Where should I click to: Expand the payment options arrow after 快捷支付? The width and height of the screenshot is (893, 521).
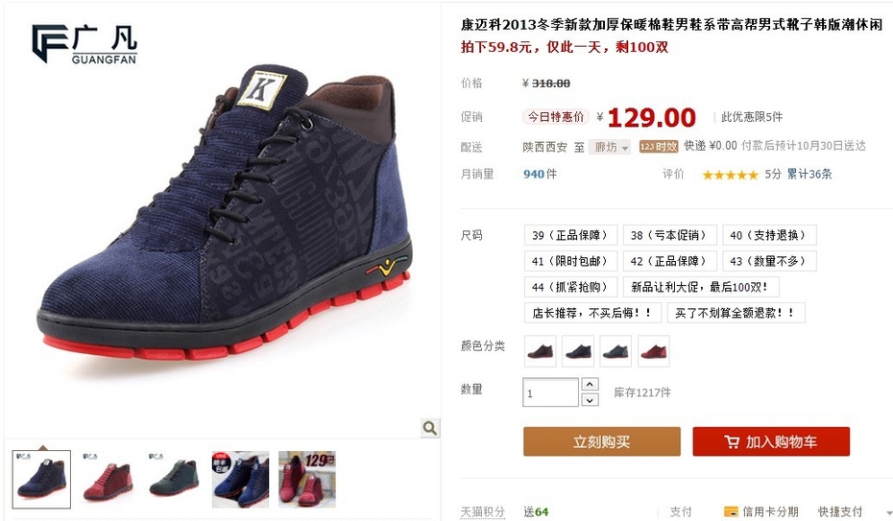click(888, 512)
